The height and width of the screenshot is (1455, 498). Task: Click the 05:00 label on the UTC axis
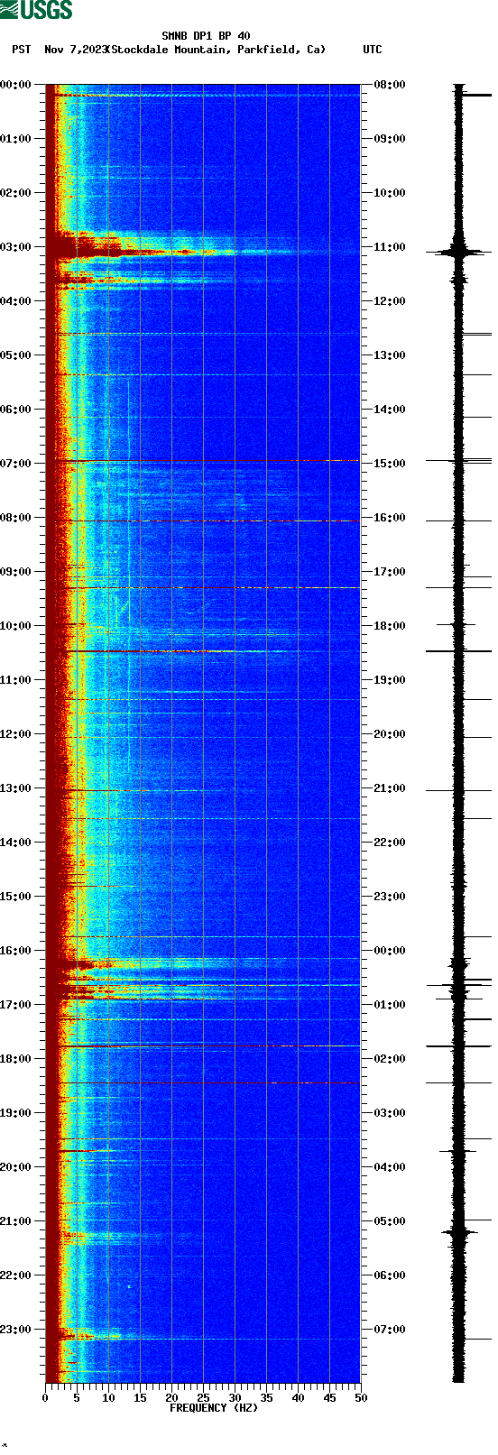pos(389,1221)
